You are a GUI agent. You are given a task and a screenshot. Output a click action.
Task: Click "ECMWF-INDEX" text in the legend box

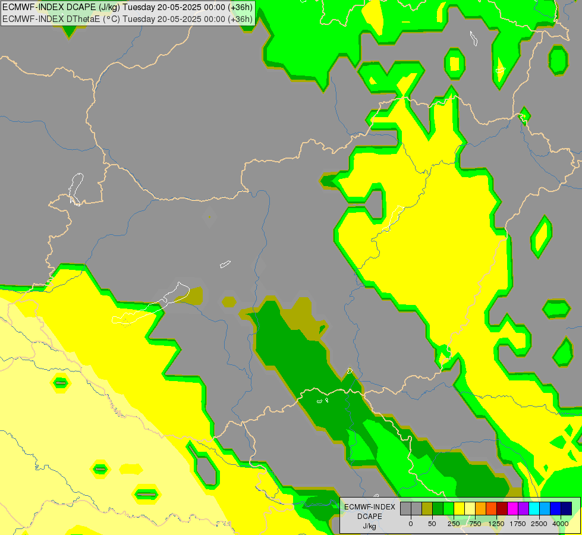[x=370, y=507]
